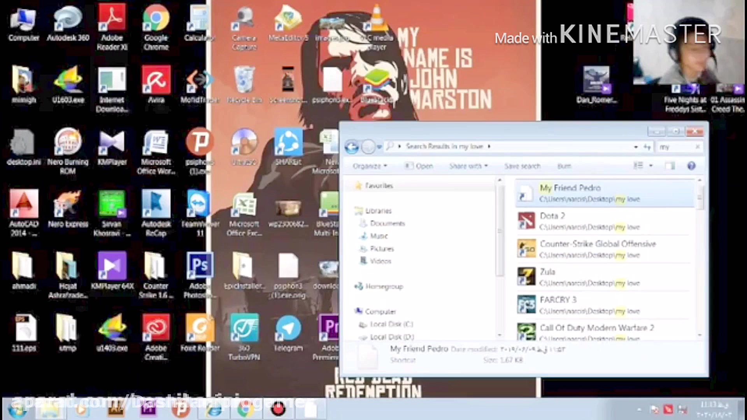The width and height of the screenshot is (747, 420).
Task: Open the change view options dropdown arrow
Action: 651,166
